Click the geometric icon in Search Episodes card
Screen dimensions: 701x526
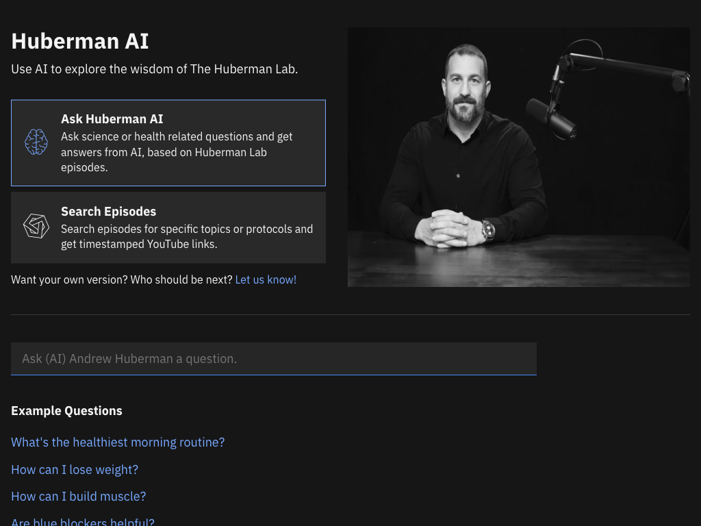click(x=36, y=226)
